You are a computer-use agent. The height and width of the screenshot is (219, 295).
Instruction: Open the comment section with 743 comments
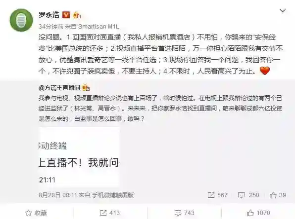pos(184,213)
